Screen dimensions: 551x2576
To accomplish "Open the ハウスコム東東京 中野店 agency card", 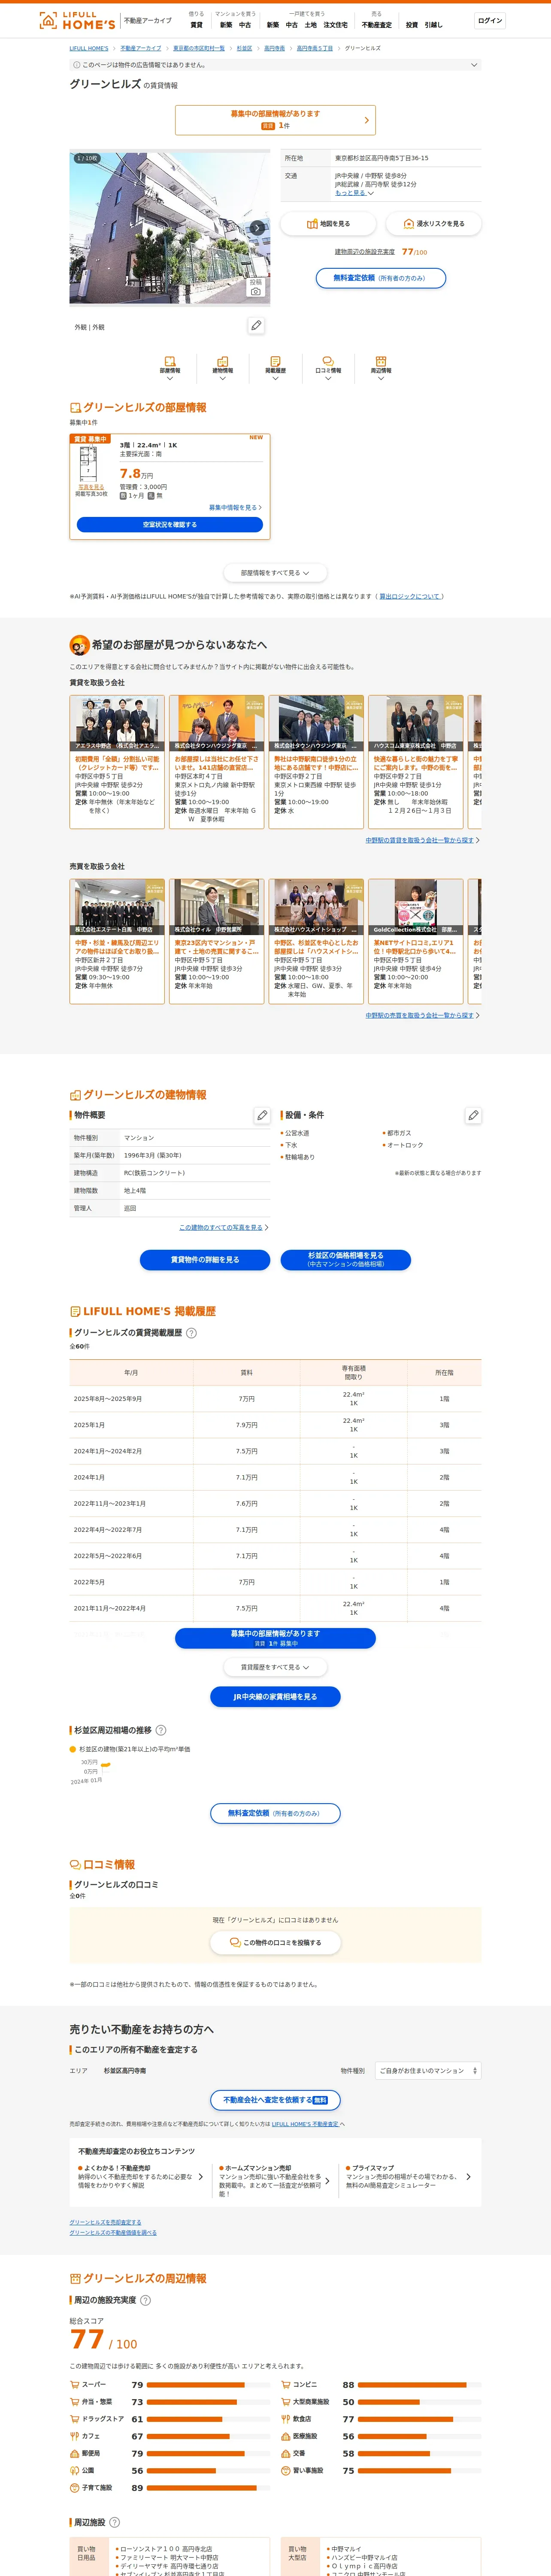I will 415,762.
